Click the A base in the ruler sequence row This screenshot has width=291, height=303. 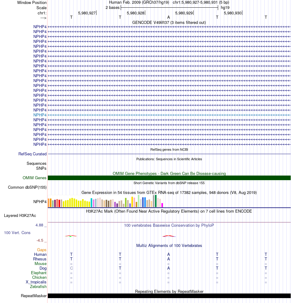click(168, 17)
